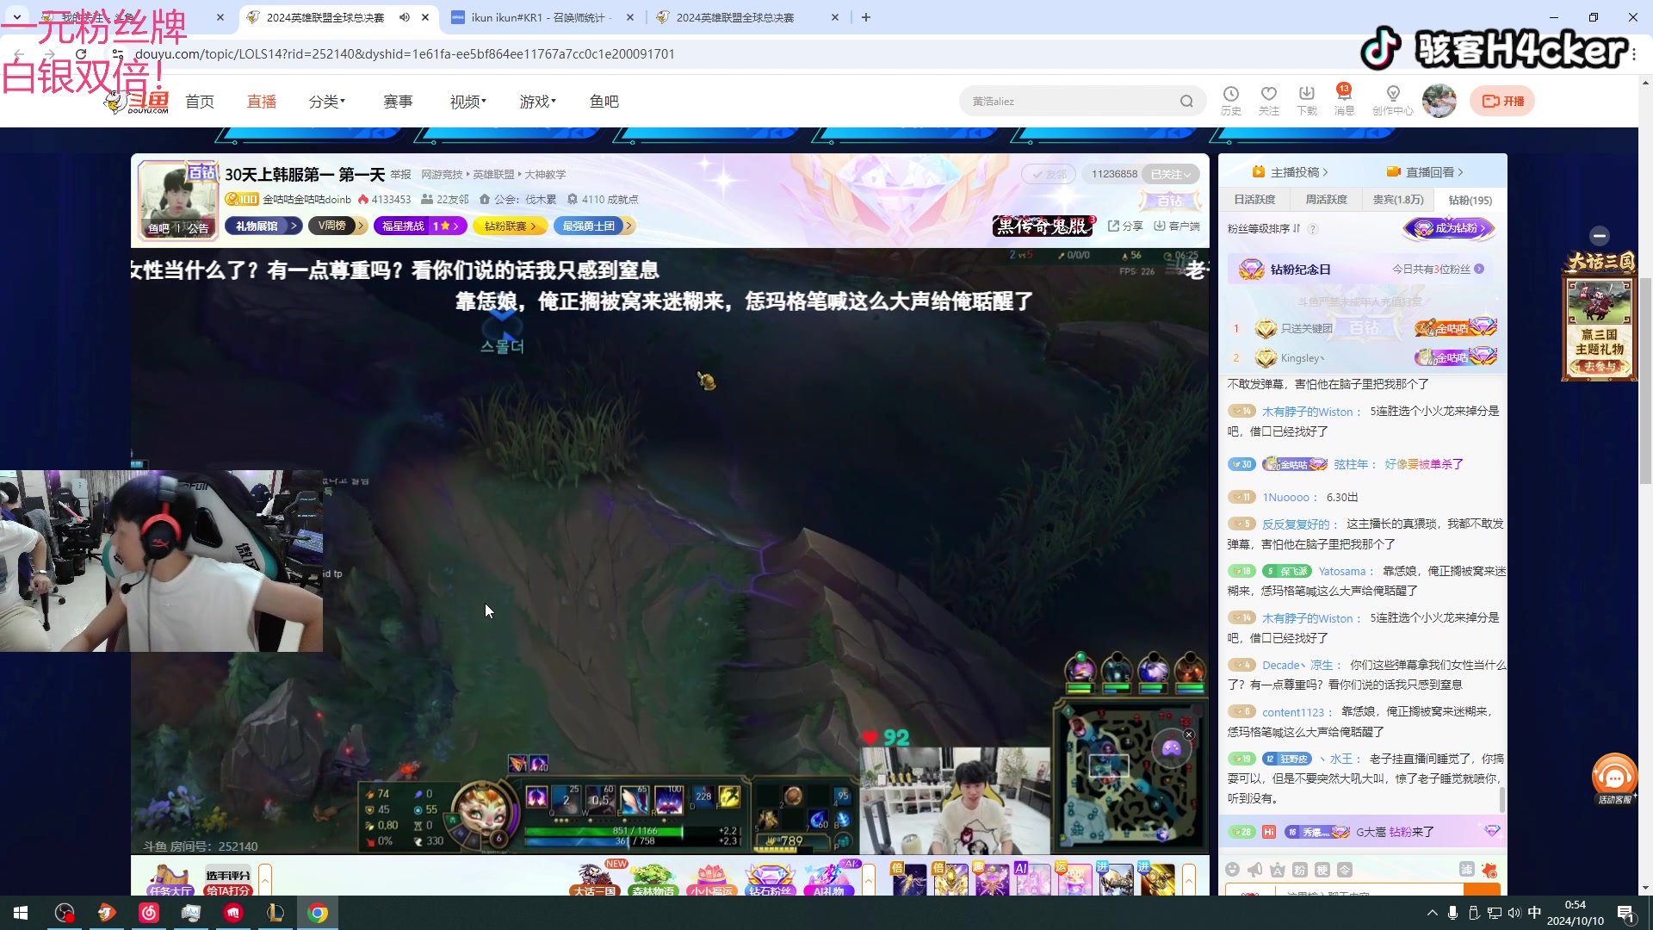Expand the activity icons arrow after AI礼物

pyautogui.click(x=869, y=880)
